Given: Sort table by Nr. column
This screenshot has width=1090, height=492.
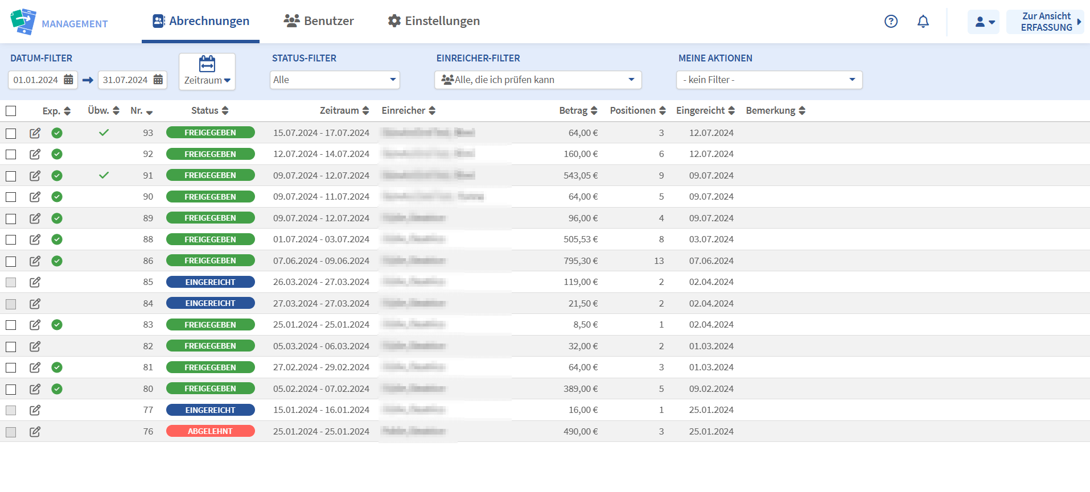Looking at the screenshot, I should [x=142, y=110].
